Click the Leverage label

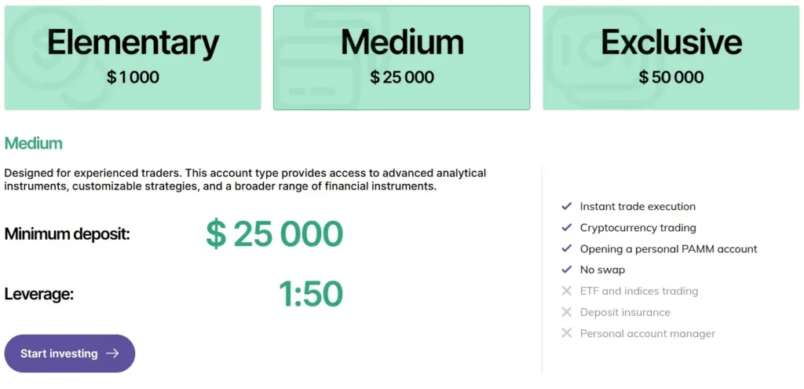[38, 295]
